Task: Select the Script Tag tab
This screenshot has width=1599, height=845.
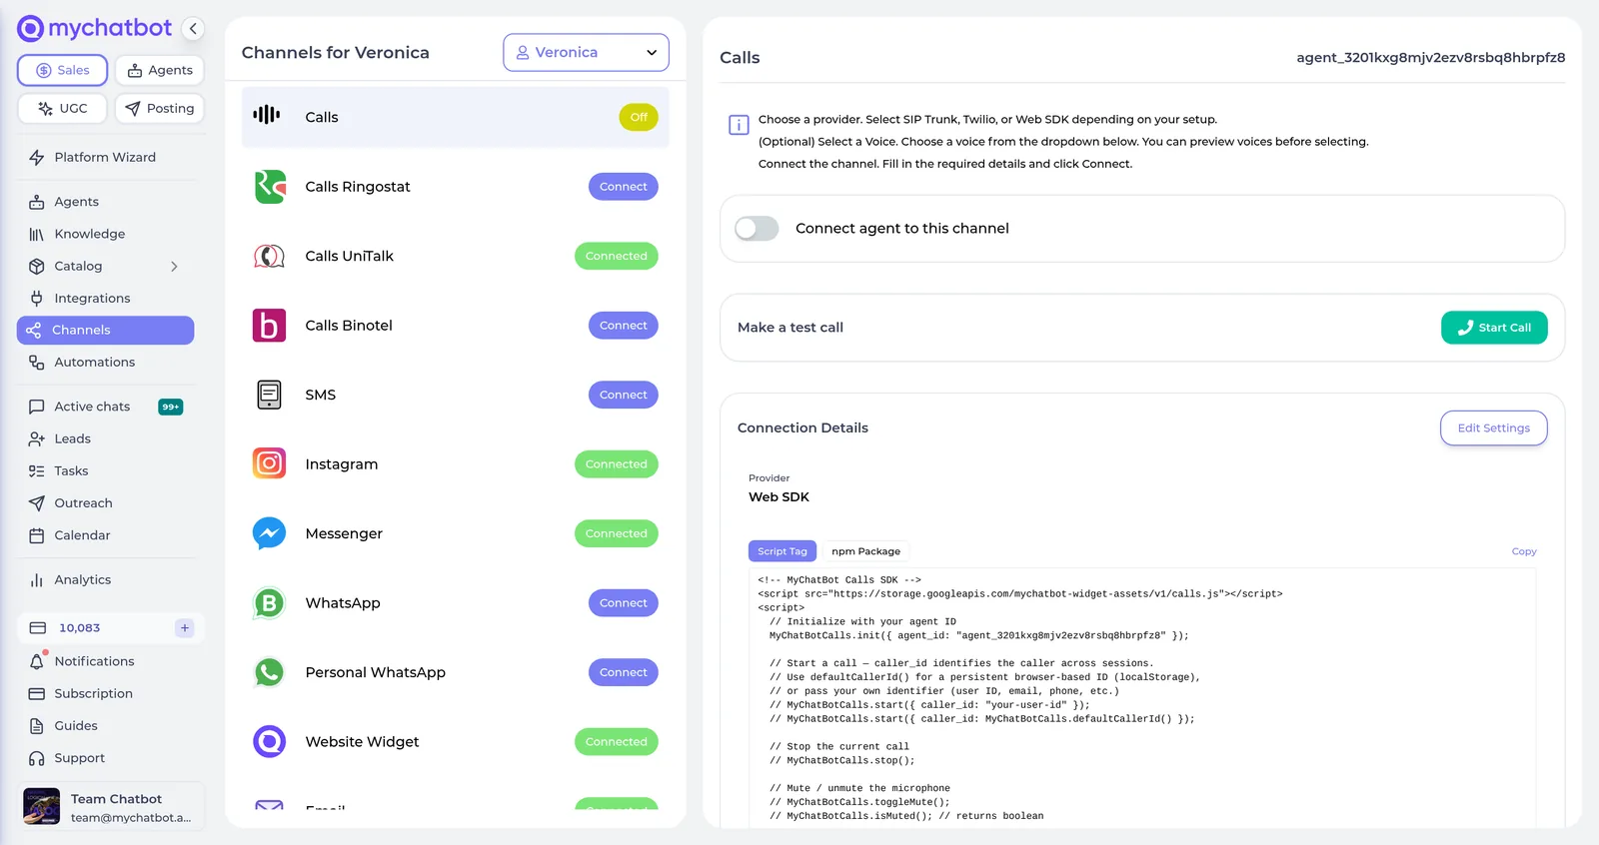Action: 783,551
